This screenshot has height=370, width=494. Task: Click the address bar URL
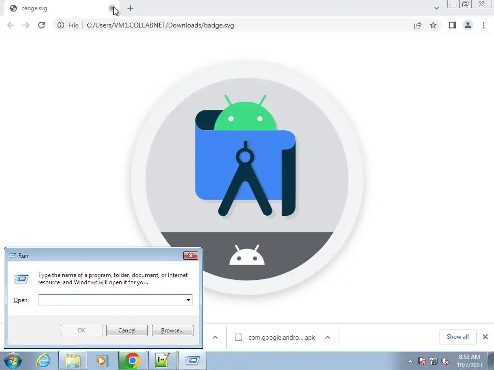tap(160, 25)
